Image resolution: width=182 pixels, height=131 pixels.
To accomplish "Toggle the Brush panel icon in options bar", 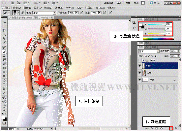I will pyautogui.click(x=22, y=13).
